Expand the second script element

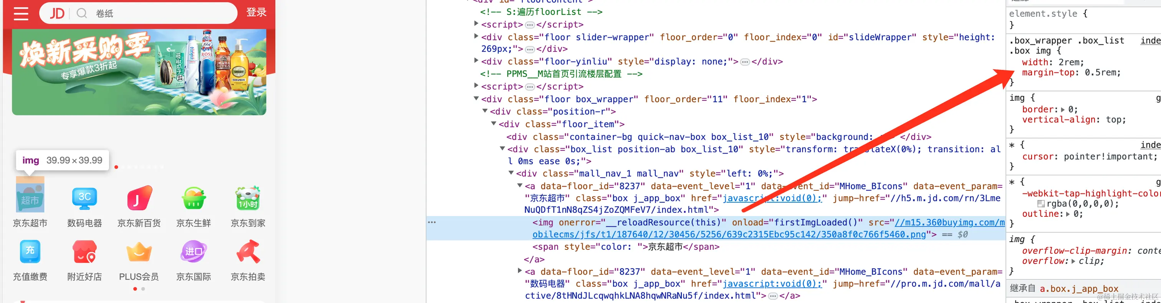pos(476,85)
